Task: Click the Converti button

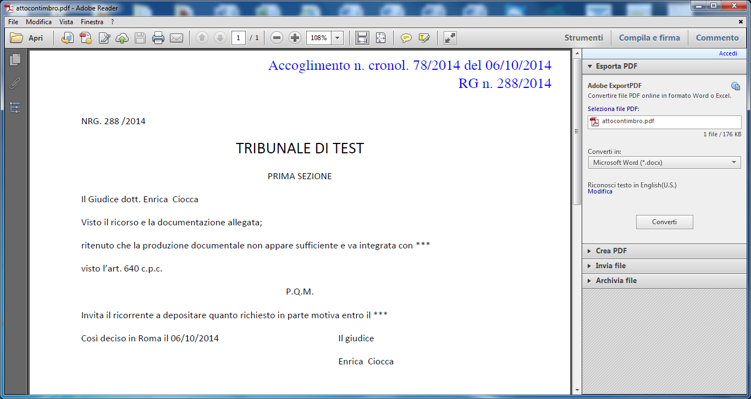Action: coord(664,222)
